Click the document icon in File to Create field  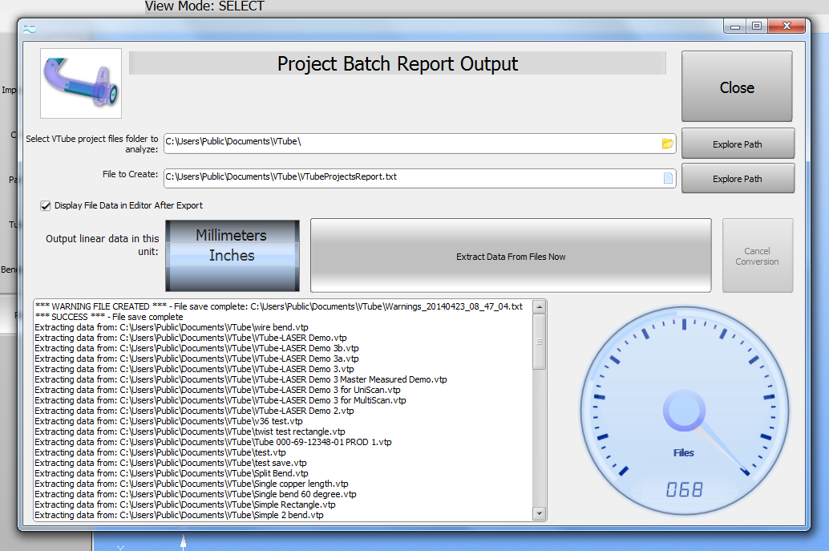[x=667, y=178]
